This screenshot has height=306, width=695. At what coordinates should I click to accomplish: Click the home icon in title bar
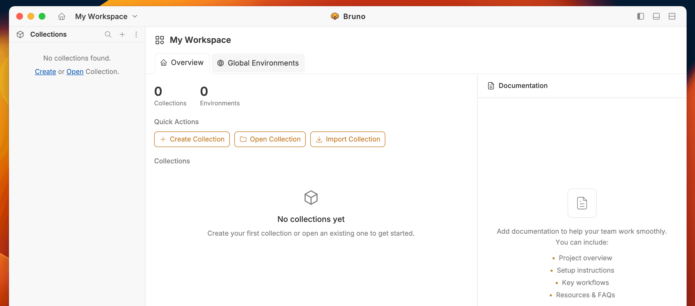coord(62,17)
